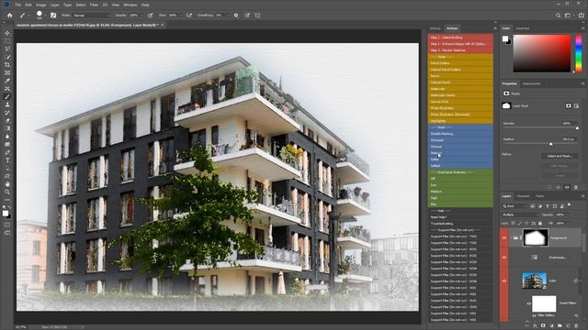Toggle layer filtering switch
Screen dimensions: 588x330
click(x=570, y=205)
